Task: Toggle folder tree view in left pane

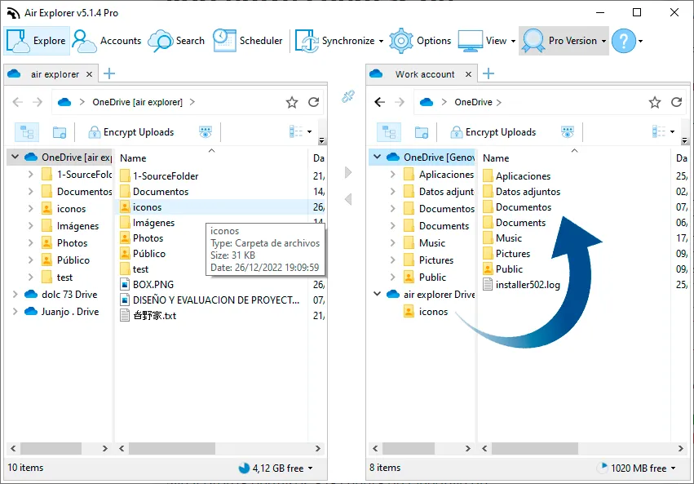Action: tap(27, 132)
